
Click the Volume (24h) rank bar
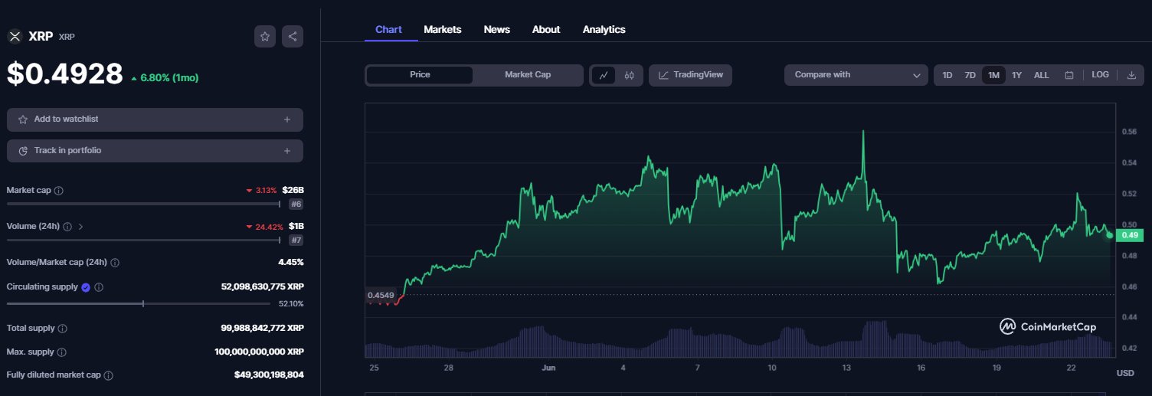point(144,240)
